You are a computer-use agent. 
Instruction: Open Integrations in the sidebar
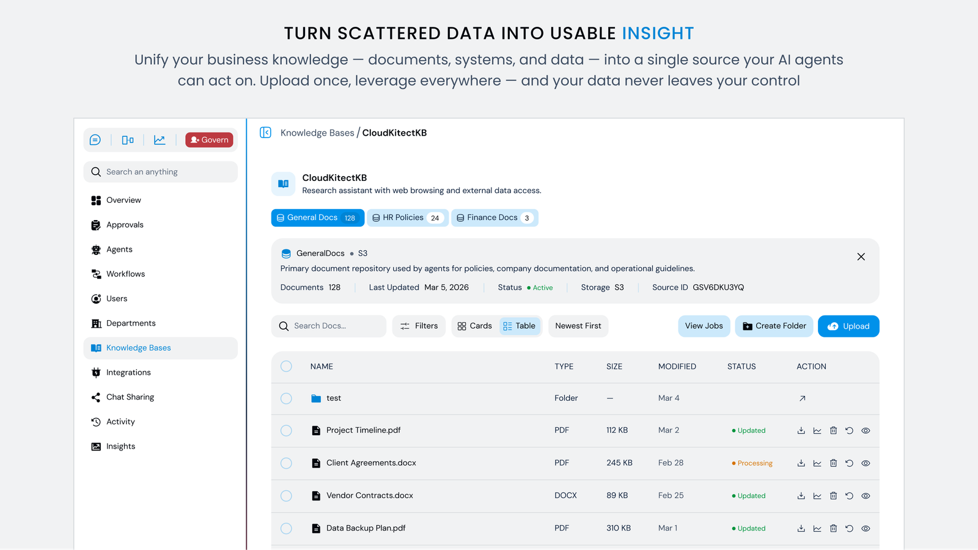click(128, 373)
